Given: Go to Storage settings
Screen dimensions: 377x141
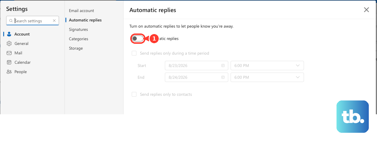Looking at the screenshot, I should [76, 48].
